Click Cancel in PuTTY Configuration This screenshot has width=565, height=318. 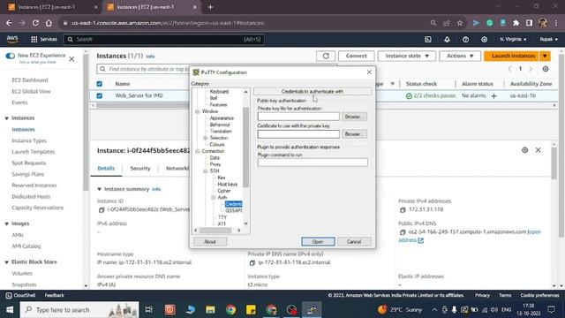point(354,241)
